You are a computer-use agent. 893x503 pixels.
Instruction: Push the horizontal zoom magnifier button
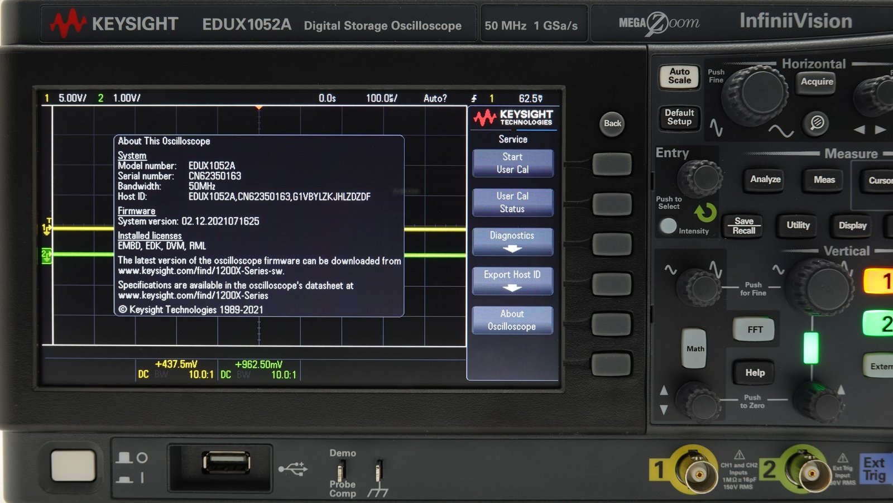817,122
